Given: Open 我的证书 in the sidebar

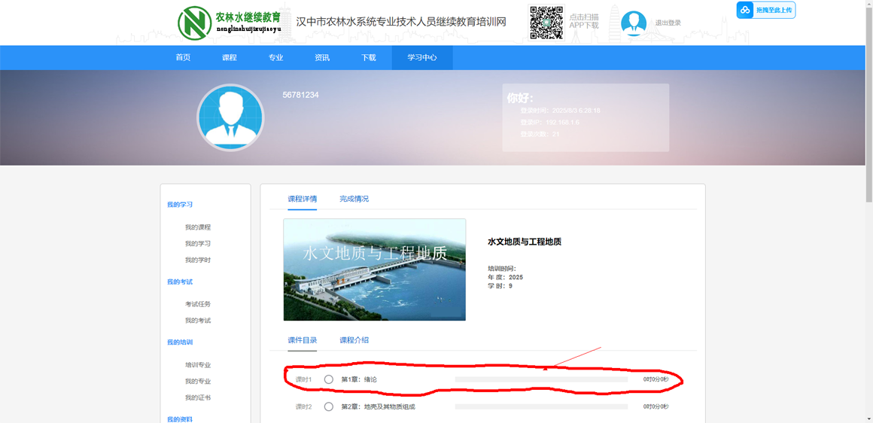Looking at the screenshot, I should click(198, 397).
